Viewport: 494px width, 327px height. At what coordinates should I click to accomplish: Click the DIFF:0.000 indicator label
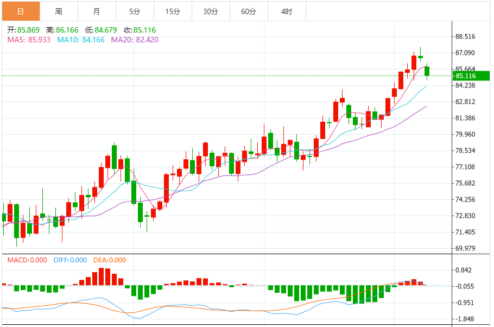70,260
